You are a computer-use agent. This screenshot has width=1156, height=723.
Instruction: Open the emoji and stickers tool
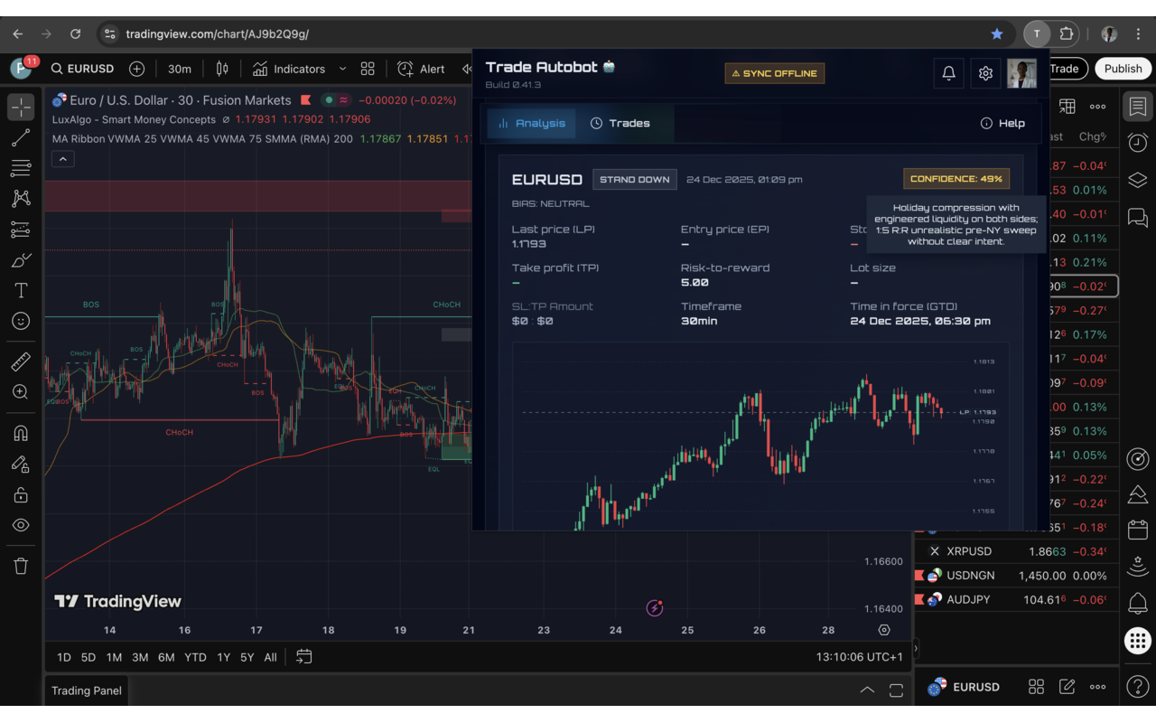coord(21,321)
